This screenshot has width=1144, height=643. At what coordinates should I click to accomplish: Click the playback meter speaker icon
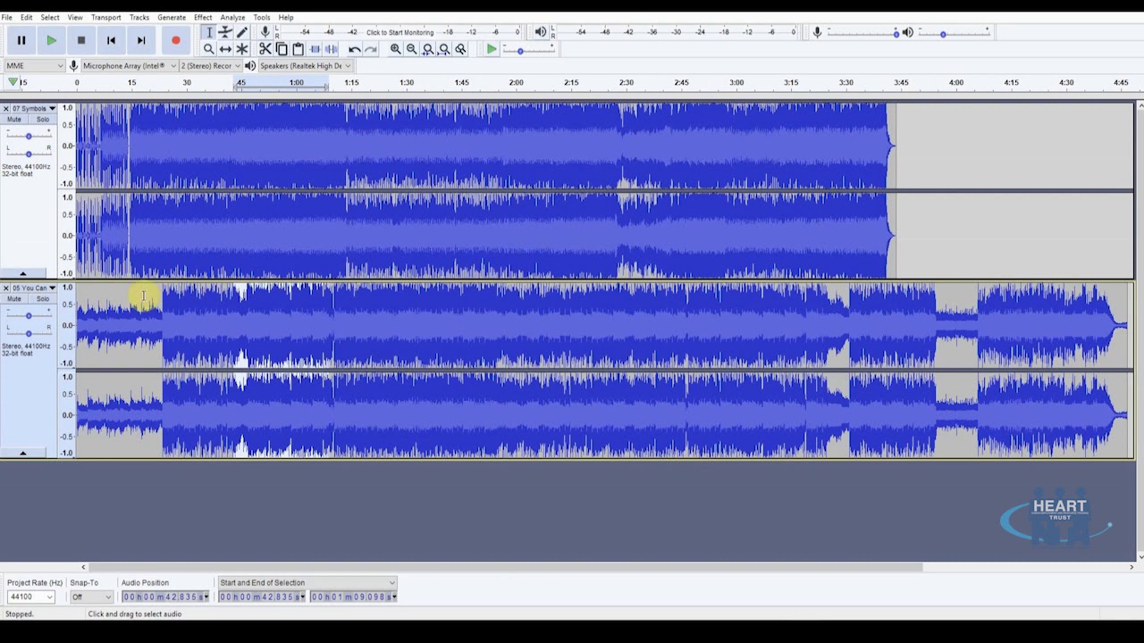coord(541,32)
